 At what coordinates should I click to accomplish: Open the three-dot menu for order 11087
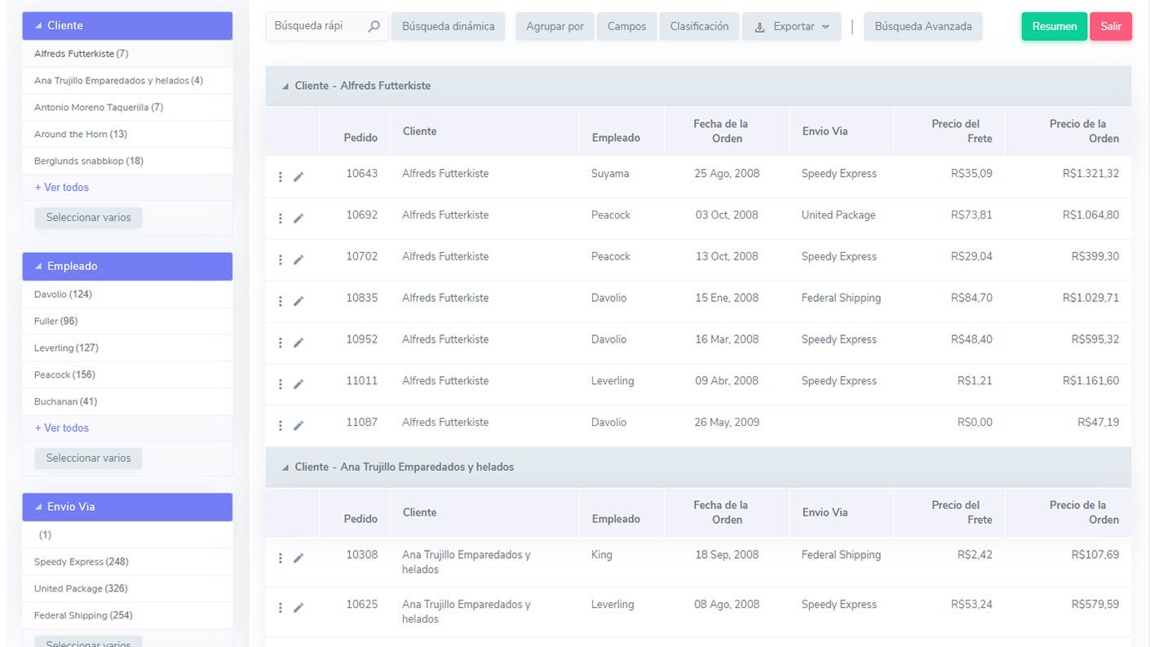tap(280, 424)
